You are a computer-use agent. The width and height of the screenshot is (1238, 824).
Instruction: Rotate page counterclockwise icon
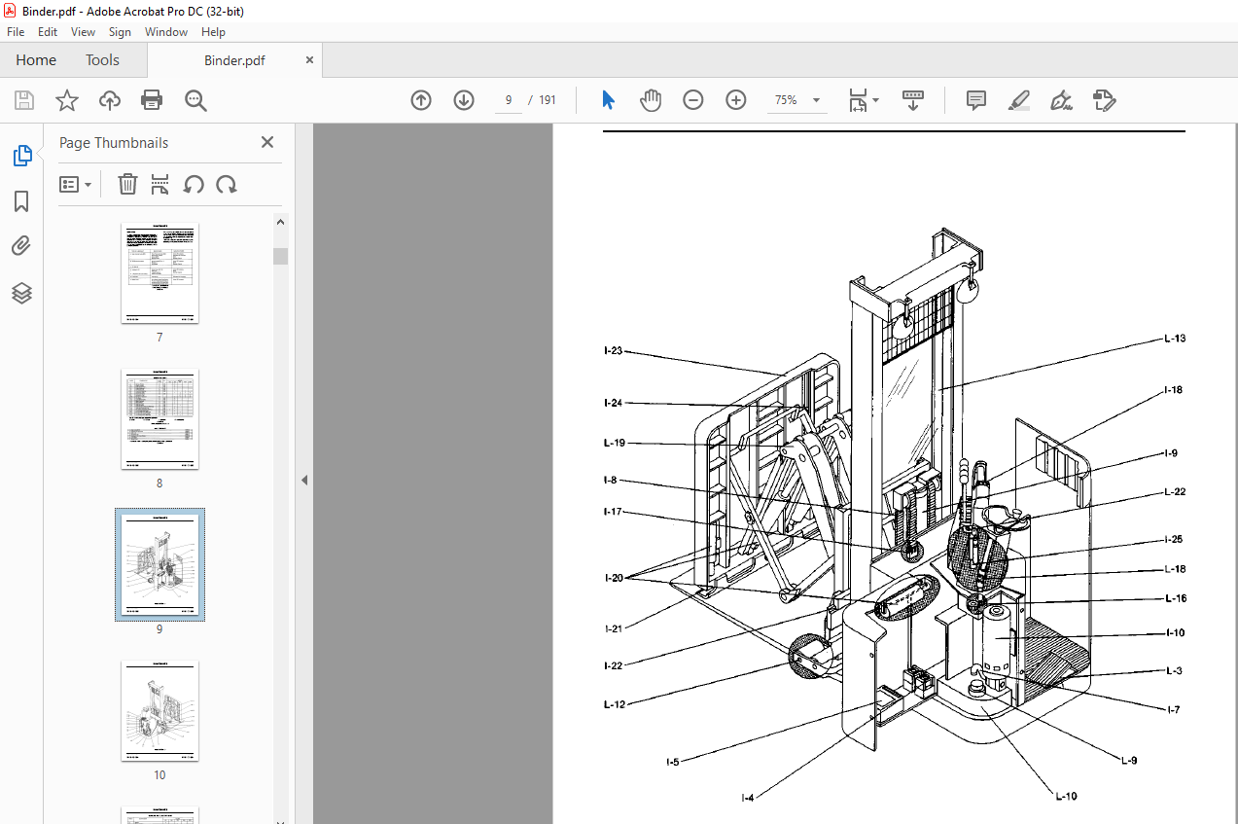click(194, 184)
